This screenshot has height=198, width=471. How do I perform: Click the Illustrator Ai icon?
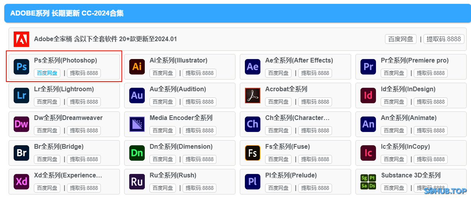click(137, 67)
